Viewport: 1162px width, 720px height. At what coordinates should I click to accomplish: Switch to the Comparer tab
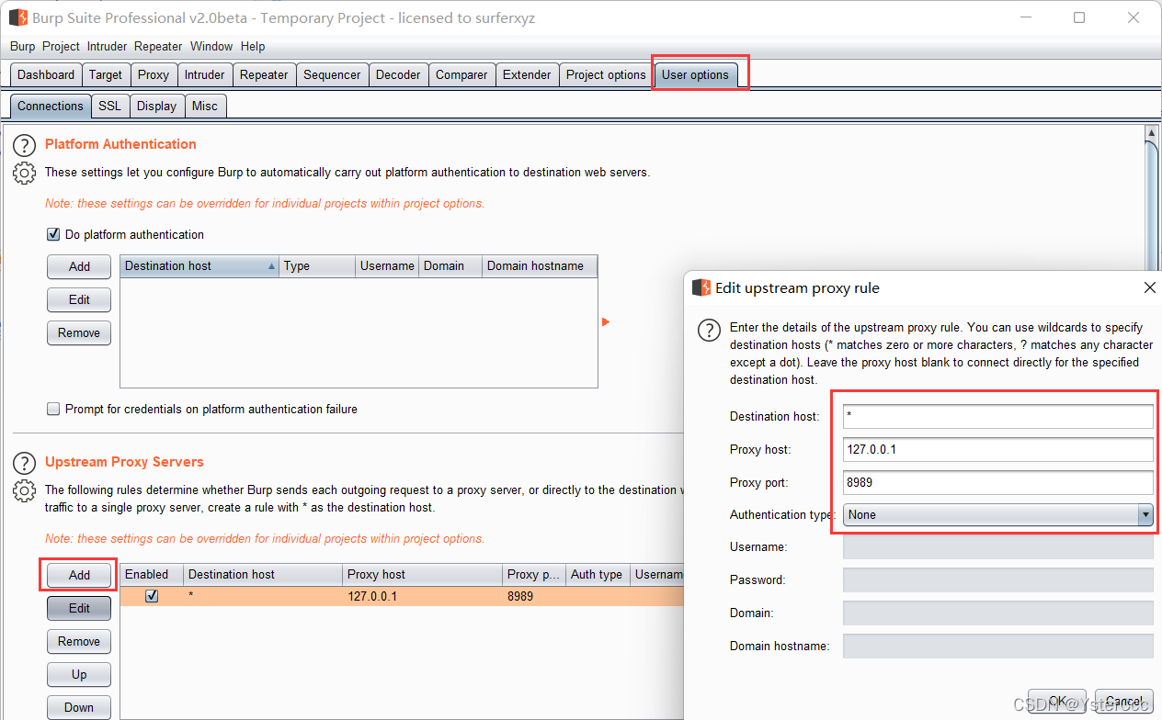tap(461, 75)
